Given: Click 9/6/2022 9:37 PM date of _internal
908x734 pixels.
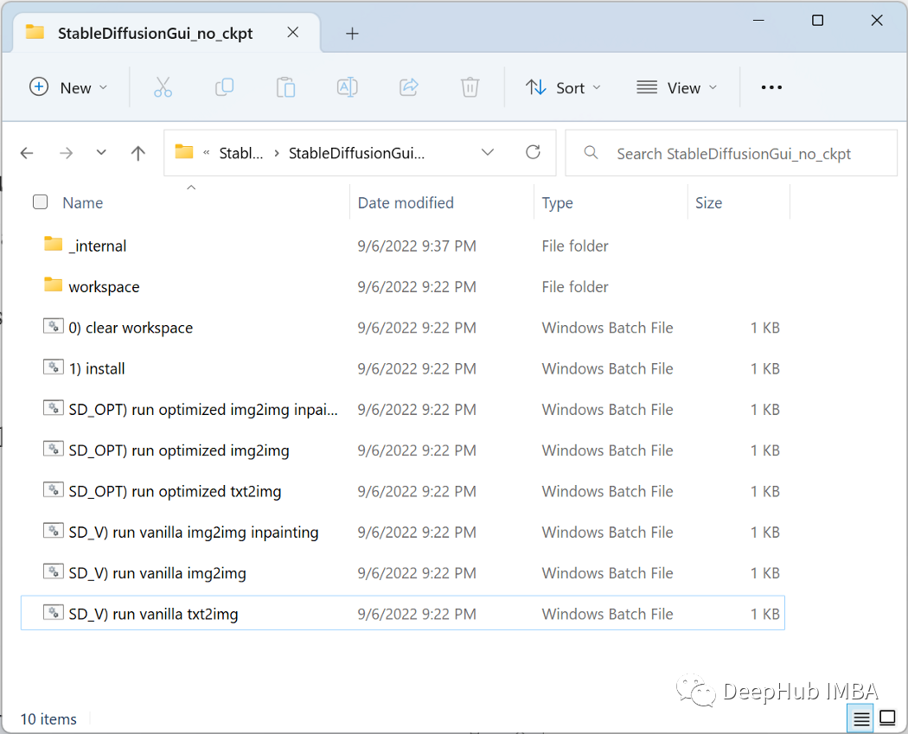Looking at the screenshot, I should tap(416, 246).
